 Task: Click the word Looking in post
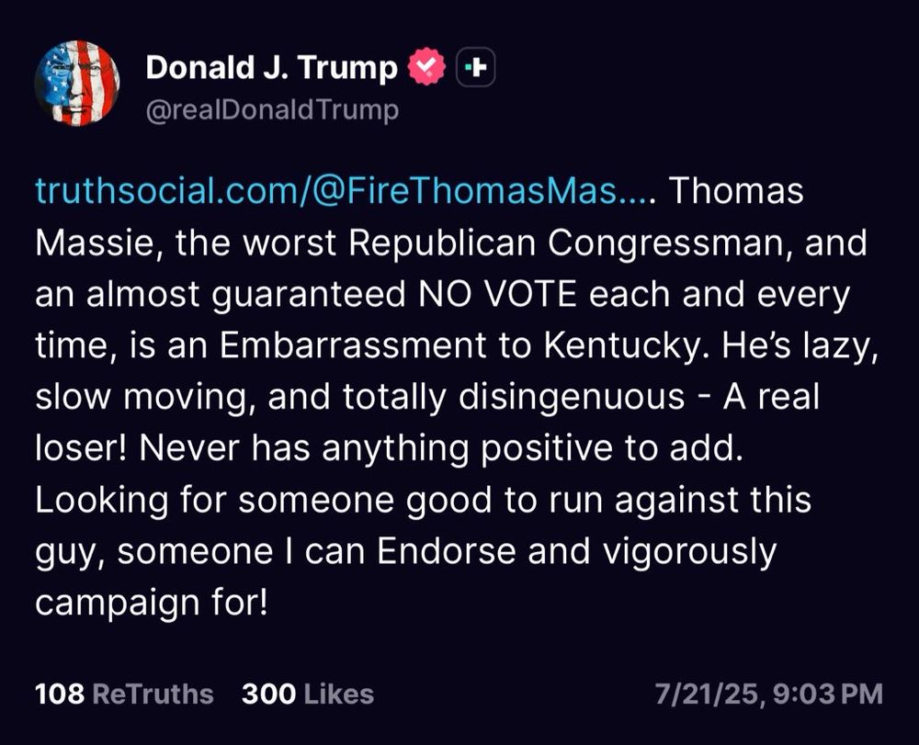pyautogui.click(x=102, y=502)
